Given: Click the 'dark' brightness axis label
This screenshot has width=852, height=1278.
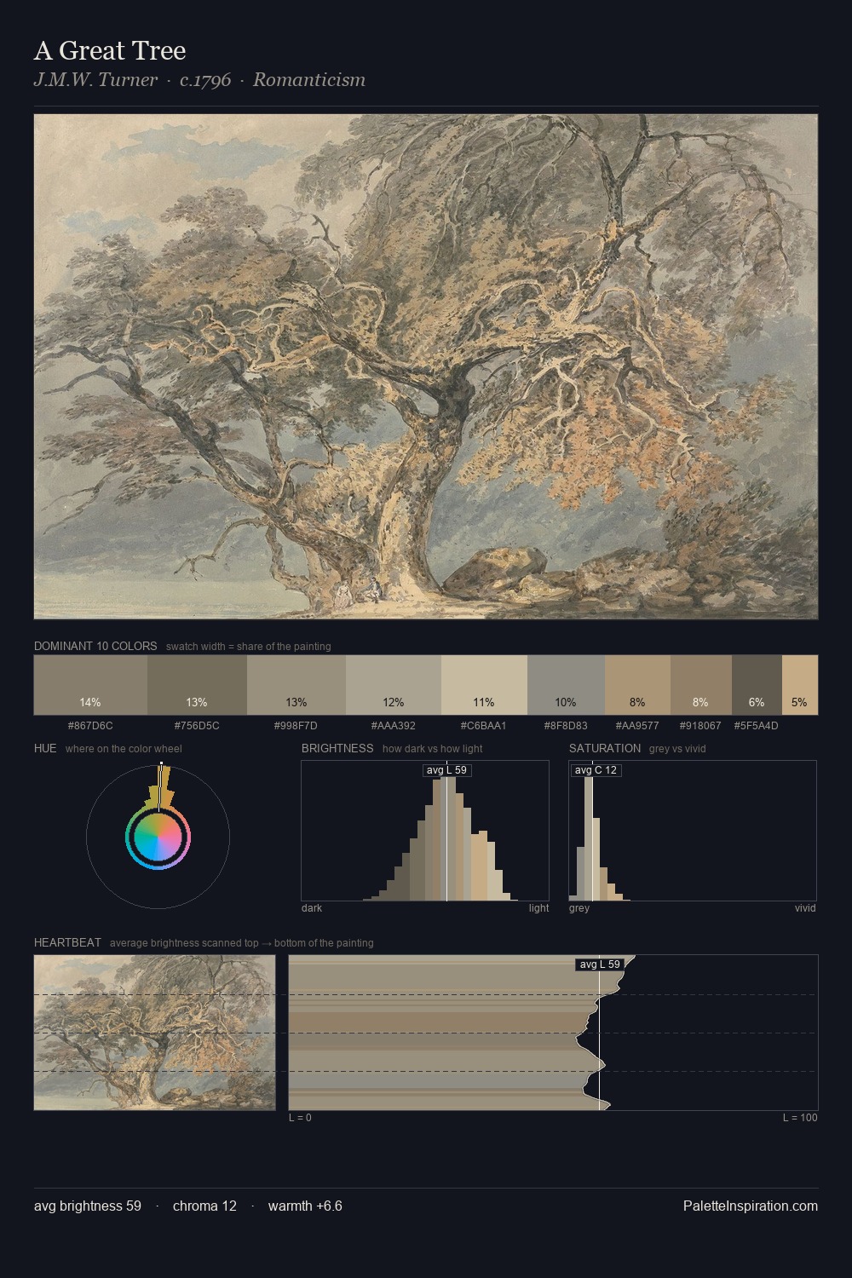Looking at the screenshot, I should (312, 908).
